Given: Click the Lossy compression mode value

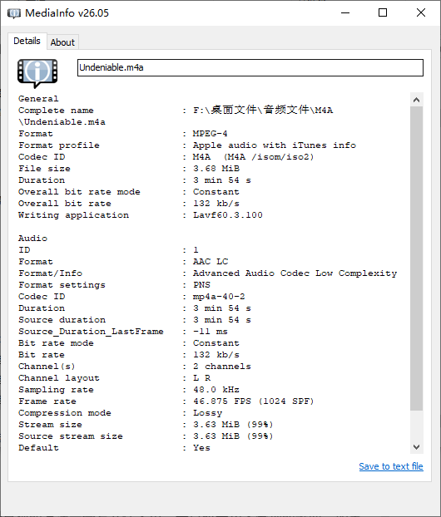Looking at the screenshot, I should (x=208, y=413).
